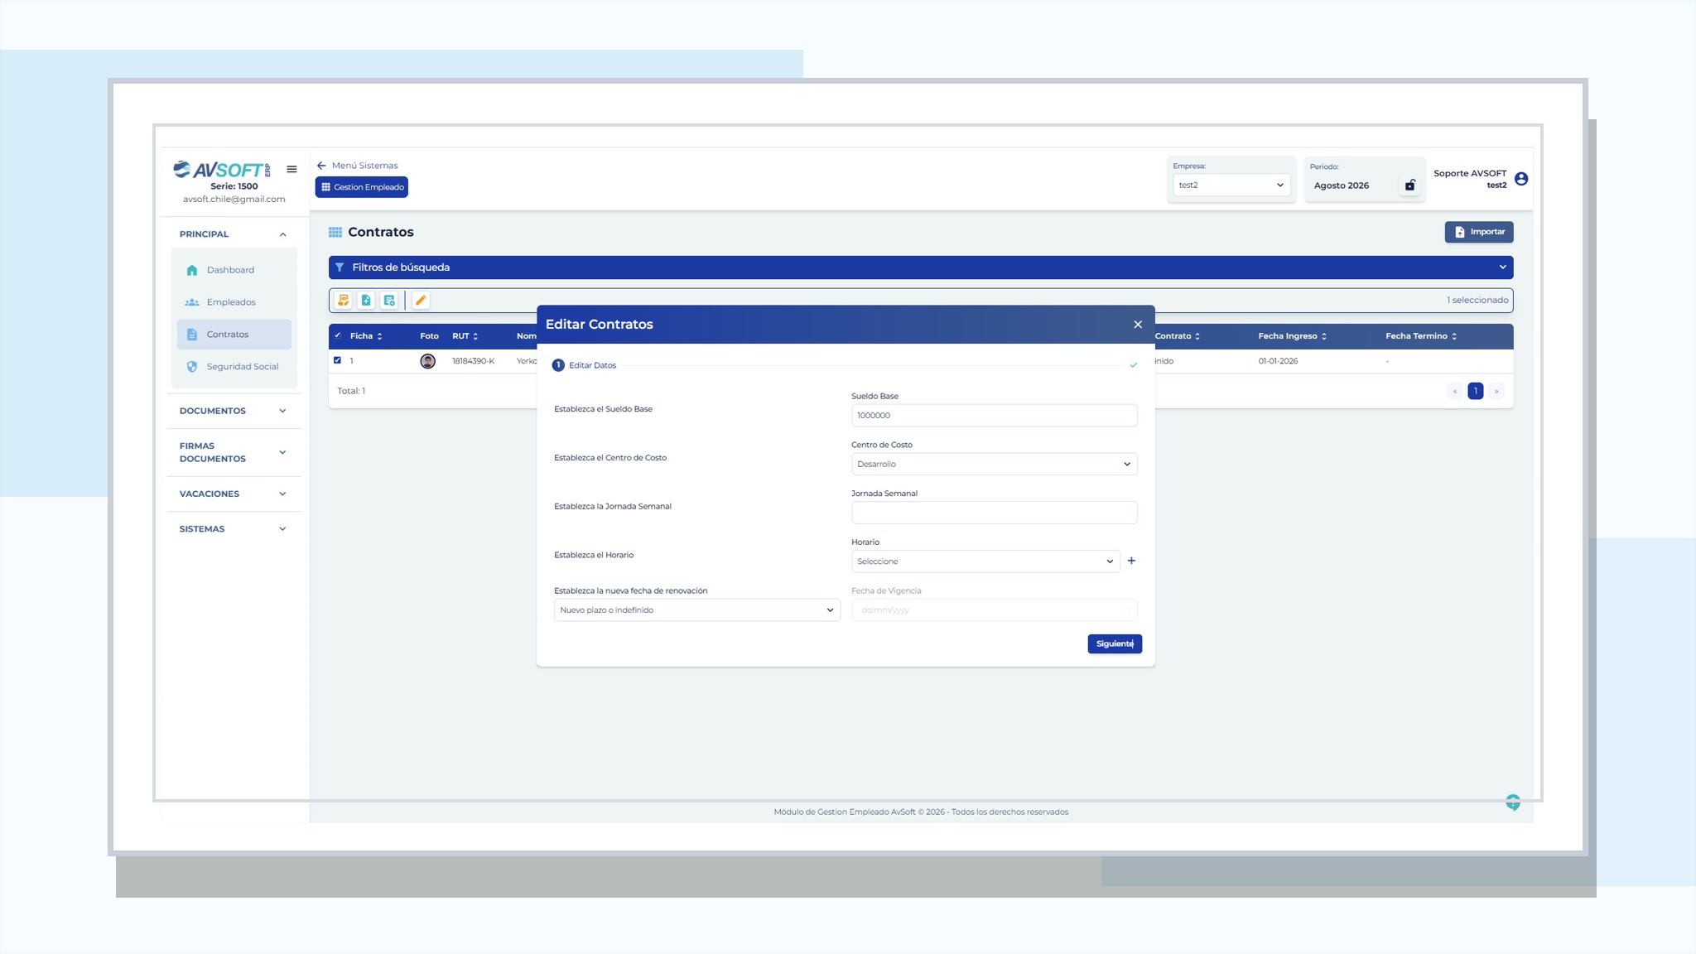Screen dimensions: 1696x954
Task: Sort by Fecha Ingreso column arrows
Action: [x=1324, y=336]
